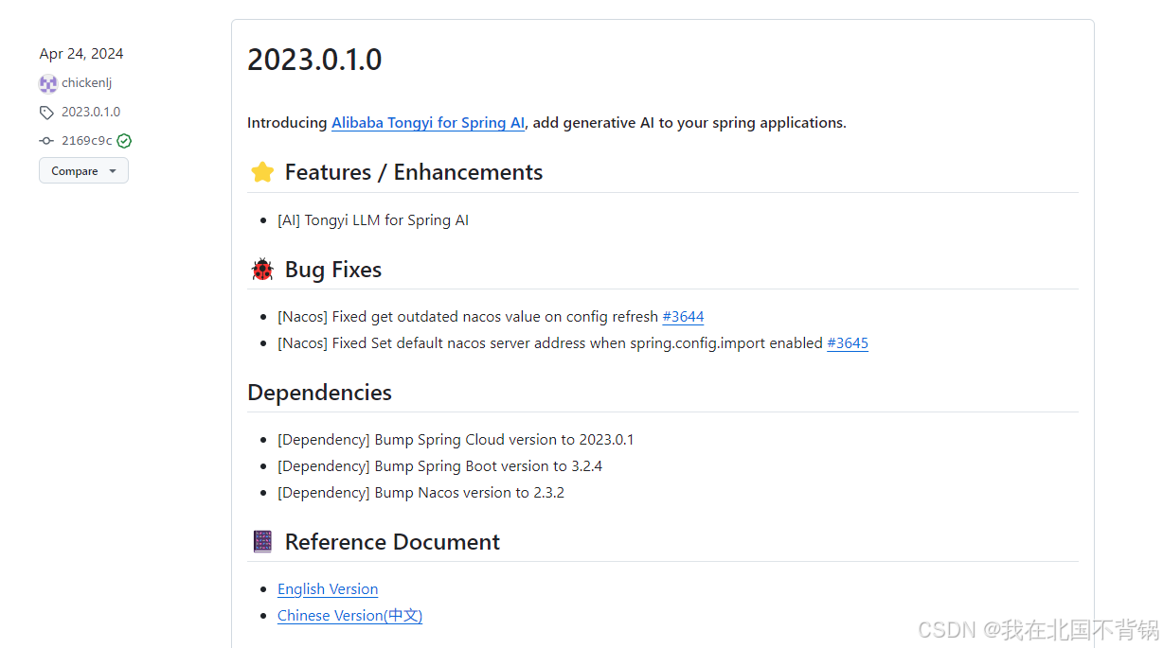The height and width of the screenshot is (648, 1163).
Task: Open the English Version reference document
Action: click(x=328, y=589)
